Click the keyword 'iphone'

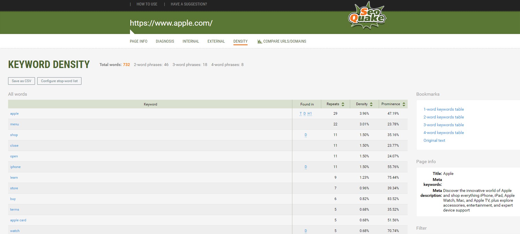[x=15, y=167]
